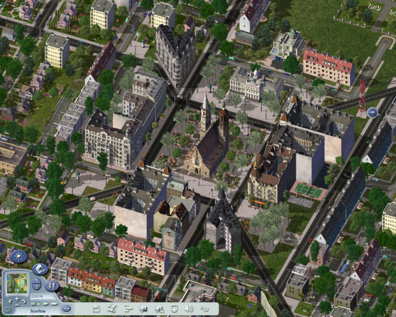Collapse the control panel with corner button
This screenshot has width=396, height=317.
pos(8,310)
